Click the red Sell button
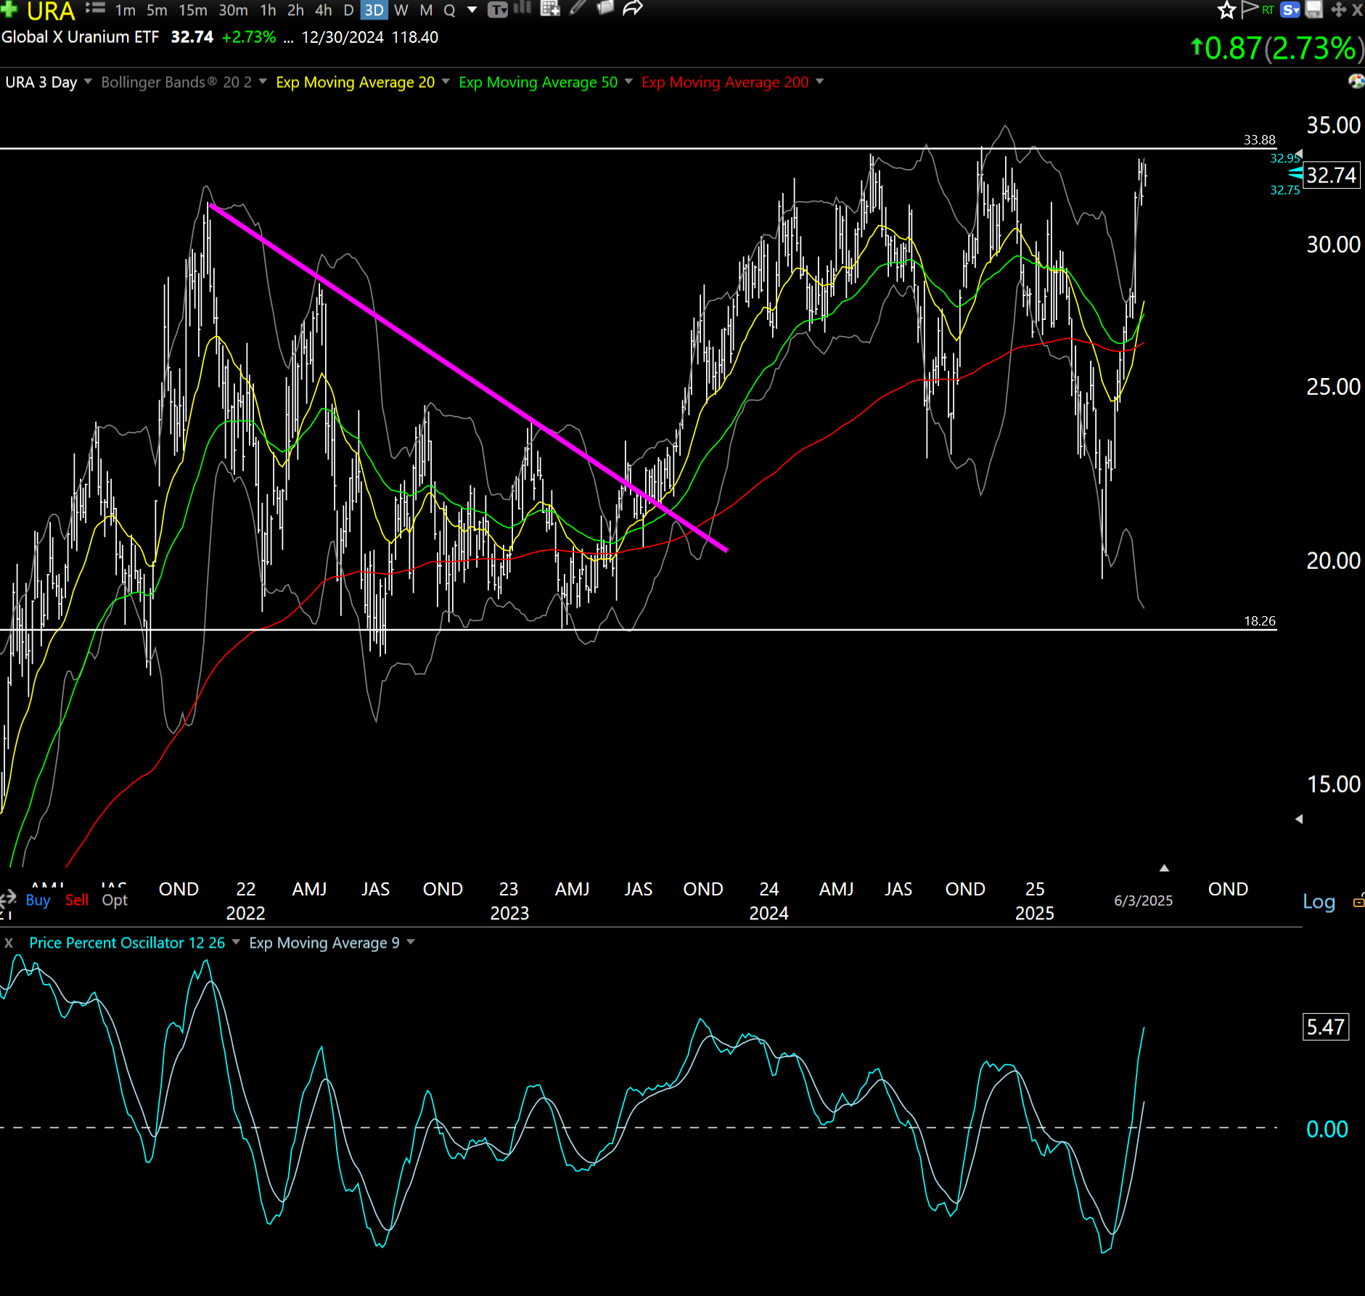This screenshot has height=1296, width=1365. click(x=77, y=901)
